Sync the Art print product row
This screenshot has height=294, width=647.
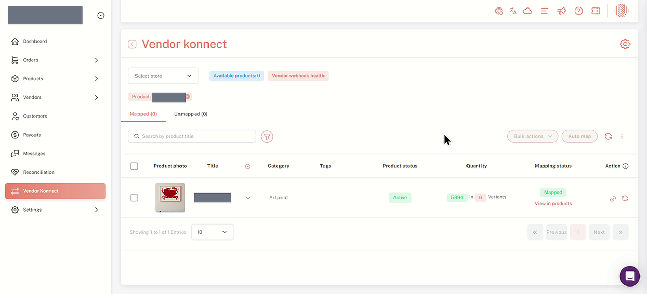(x=625, y=198)
